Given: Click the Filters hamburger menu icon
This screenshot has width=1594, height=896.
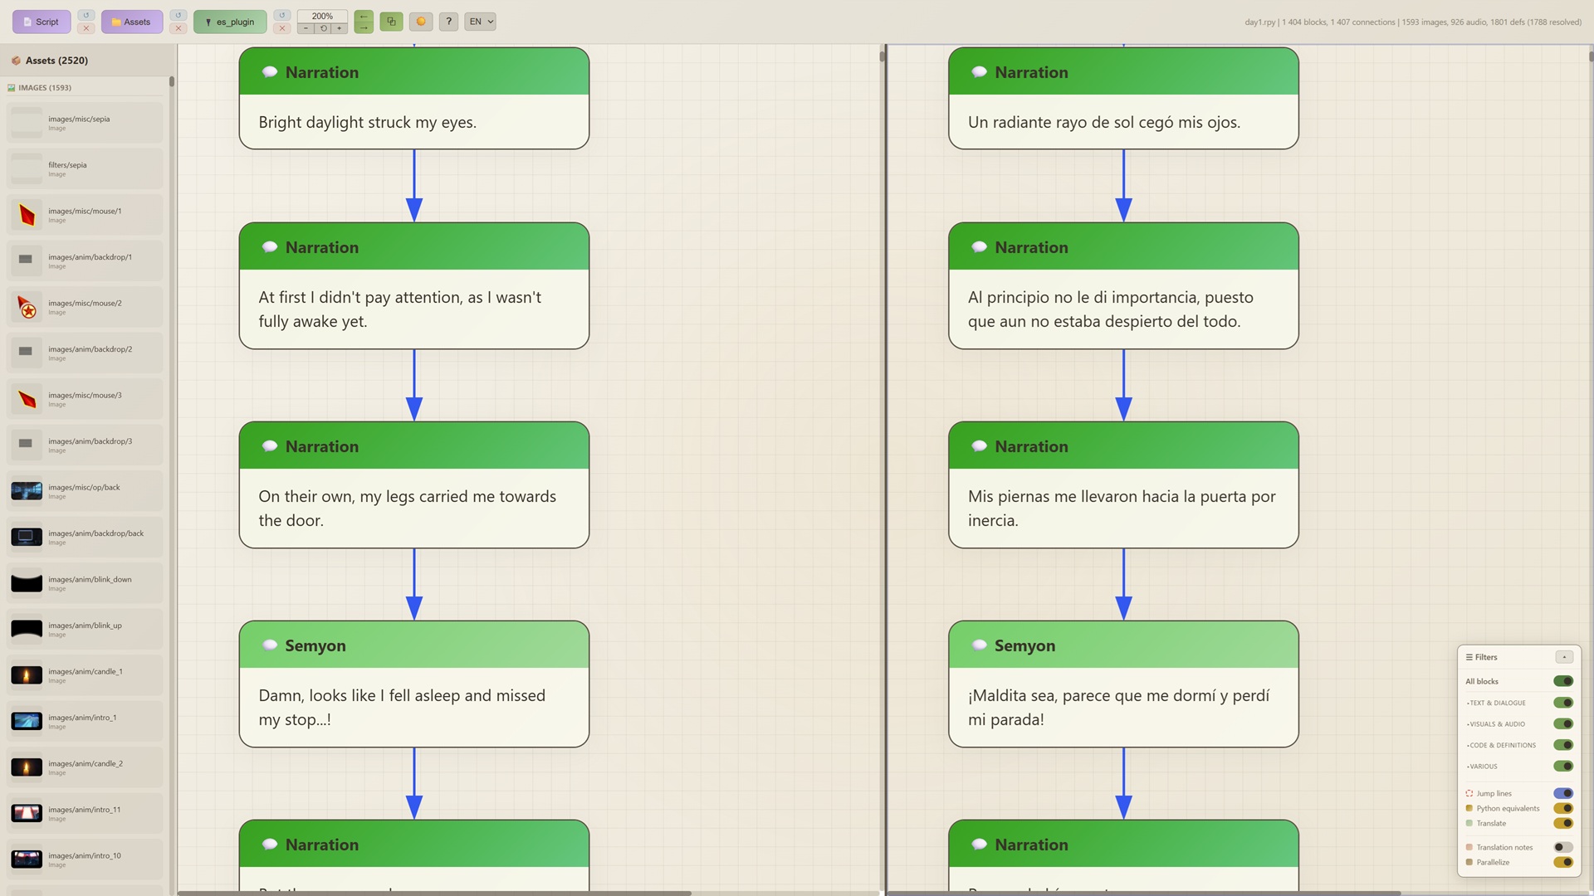Looking at the screenshot, I should (1469, 657).
